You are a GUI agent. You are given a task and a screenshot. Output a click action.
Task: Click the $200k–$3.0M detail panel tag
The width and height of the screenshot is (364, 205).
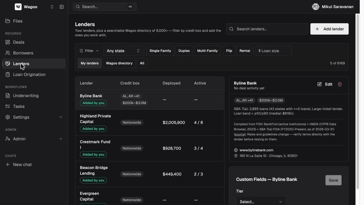tap(271, 100)
